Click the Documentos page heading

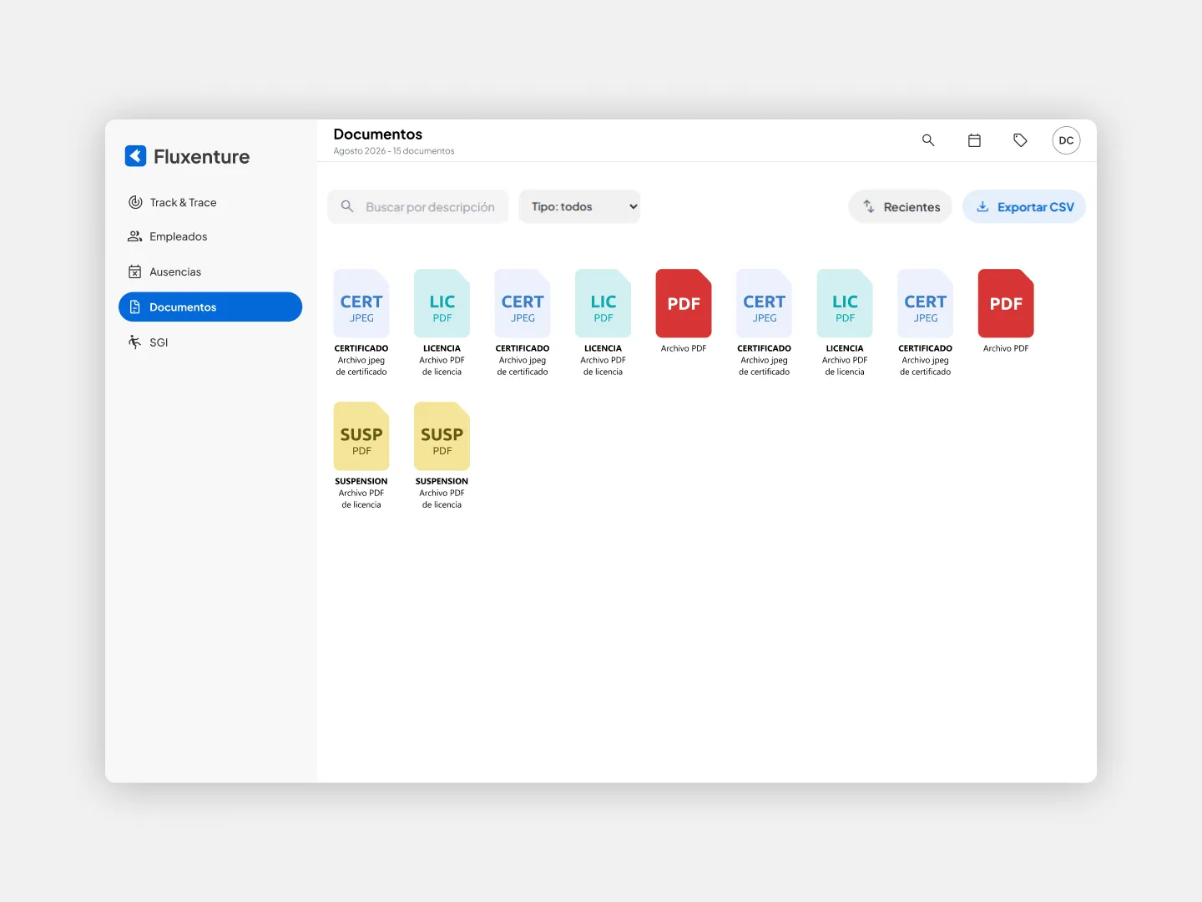click(378, 134)
